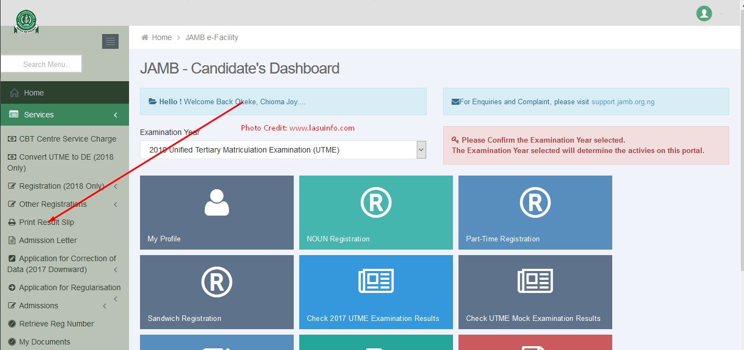744x350 pixels.
Task: Click key icon in examination year warning
Action: tap(455, 140)
